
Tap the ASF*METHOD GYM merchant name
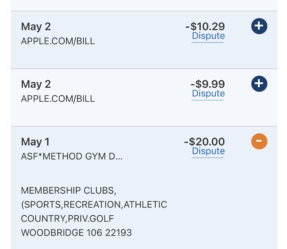(x=72, y=156)
